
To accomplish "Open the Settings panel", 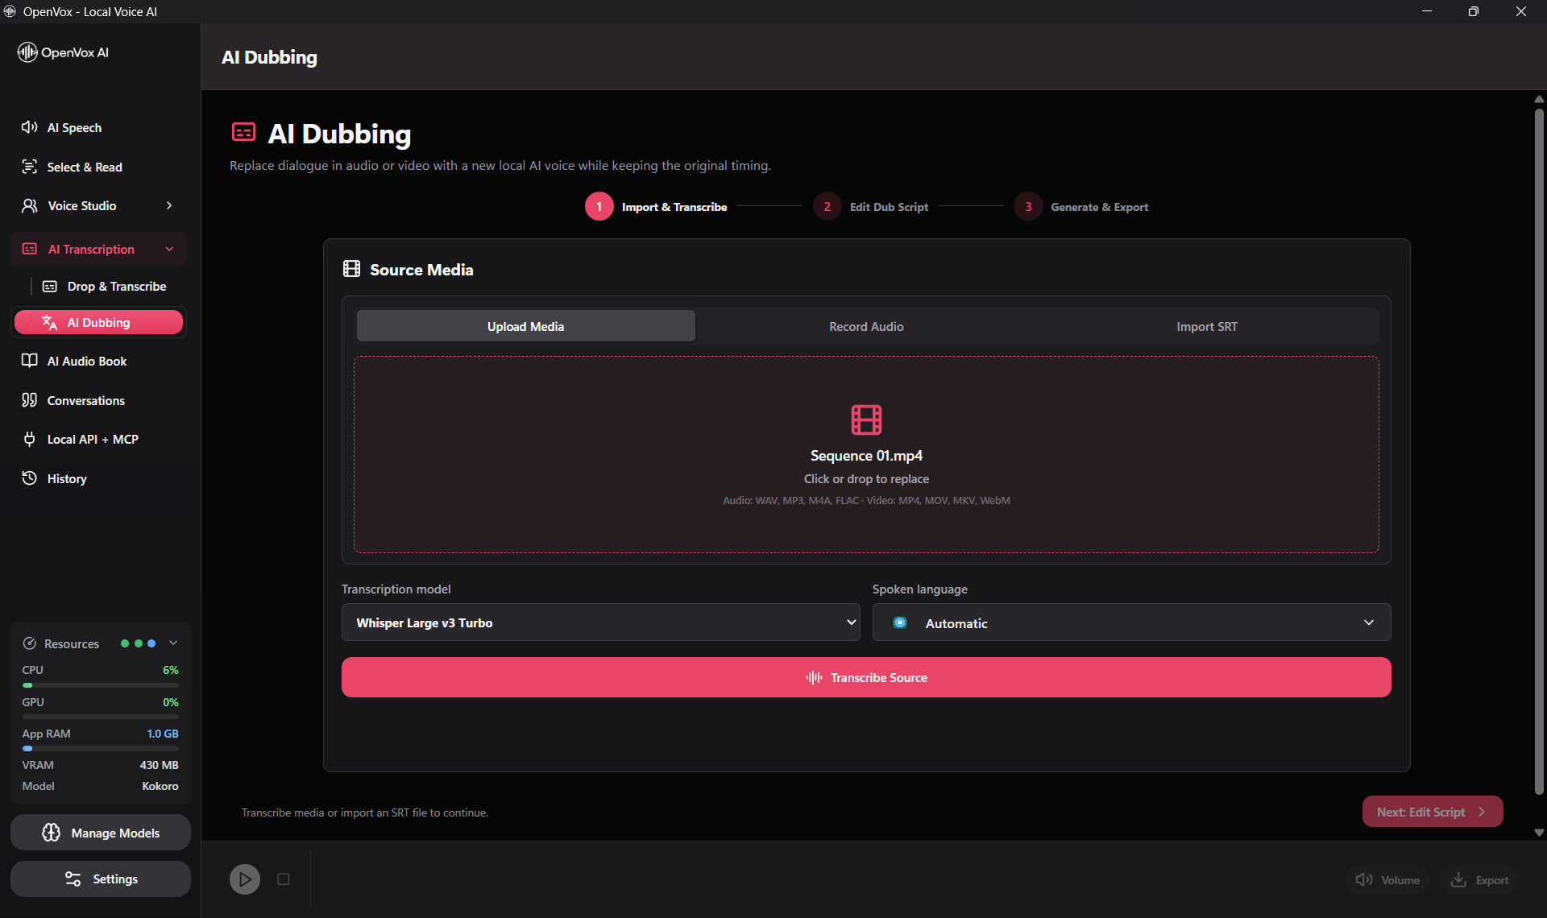I will [x=101, y=879].
